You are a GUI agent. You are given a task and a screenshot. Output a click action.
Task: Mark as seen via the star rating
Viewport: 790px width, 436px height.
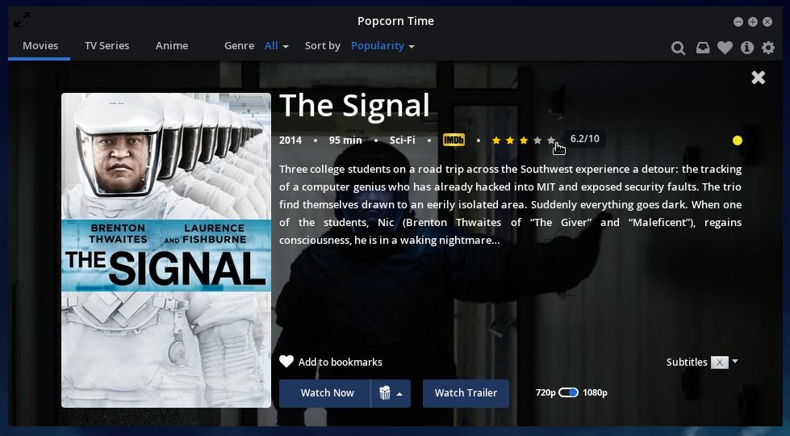524,140
